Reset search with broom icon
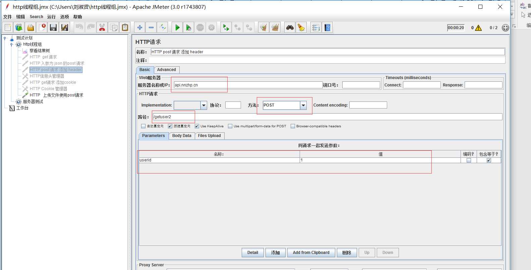531x270 pixels. click(x=301, y=27)
